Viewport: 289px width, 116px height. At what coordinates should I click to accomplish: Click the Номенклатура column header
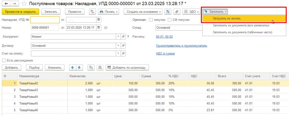pos(42,76)
